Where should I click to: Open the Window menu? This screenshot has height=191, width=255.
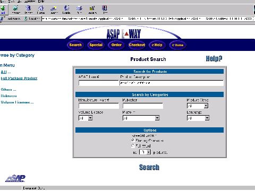(30, 1)
